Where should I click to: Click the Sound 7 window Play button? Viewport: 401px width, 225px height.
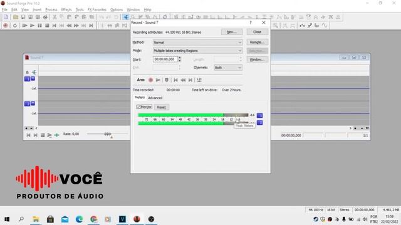[49, 135]
